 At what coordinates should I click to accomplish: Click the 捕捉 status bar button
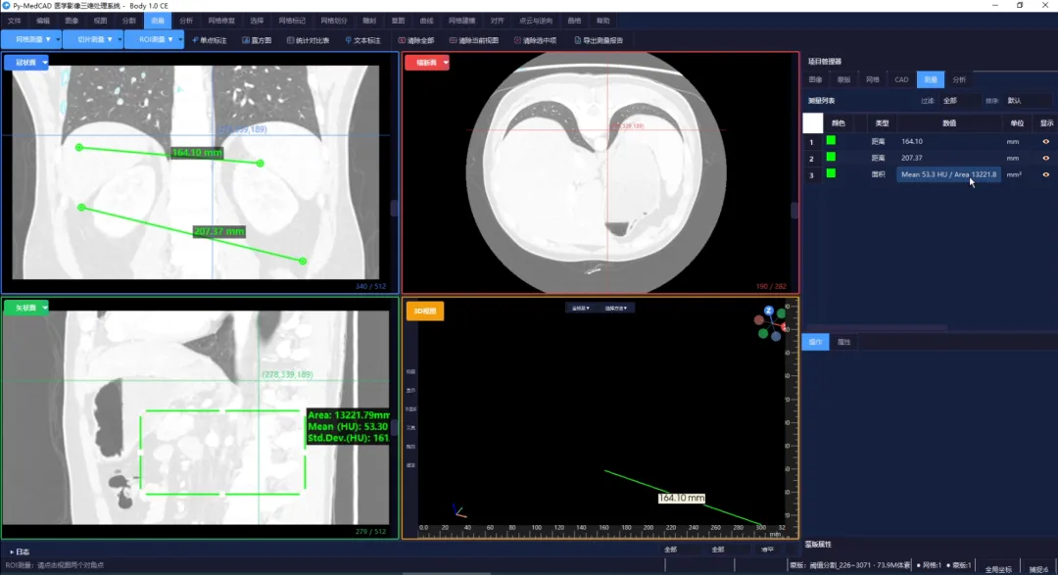coord(1038,569)
